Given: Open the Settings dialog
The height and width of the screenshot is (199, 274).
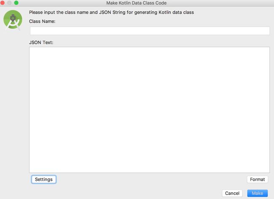Looking at the screenshot, I should [x=44, y=180].
